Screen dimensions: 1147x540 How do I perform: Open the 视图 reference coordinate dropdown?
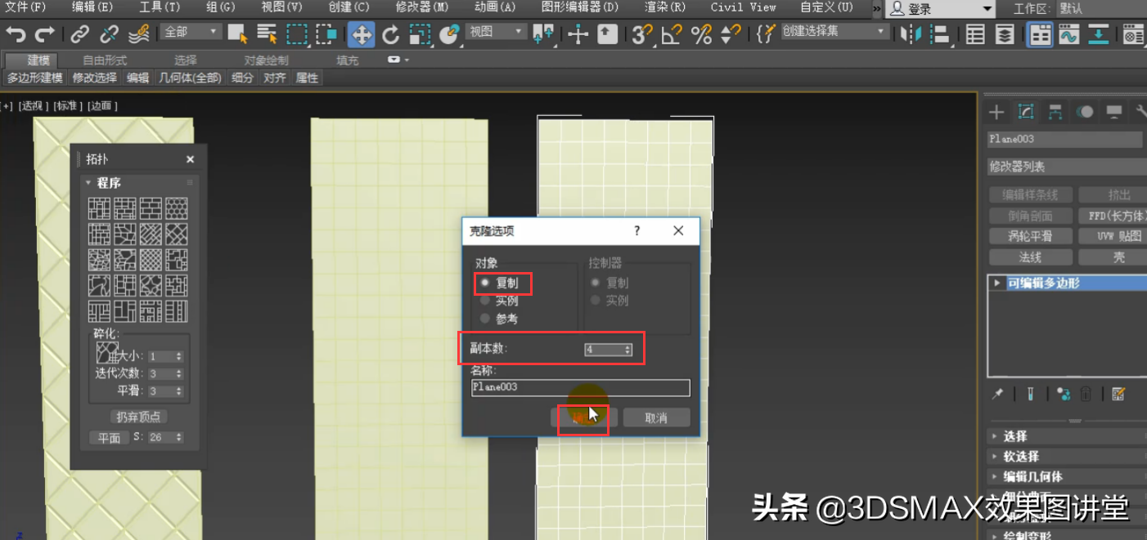(497, 32)
